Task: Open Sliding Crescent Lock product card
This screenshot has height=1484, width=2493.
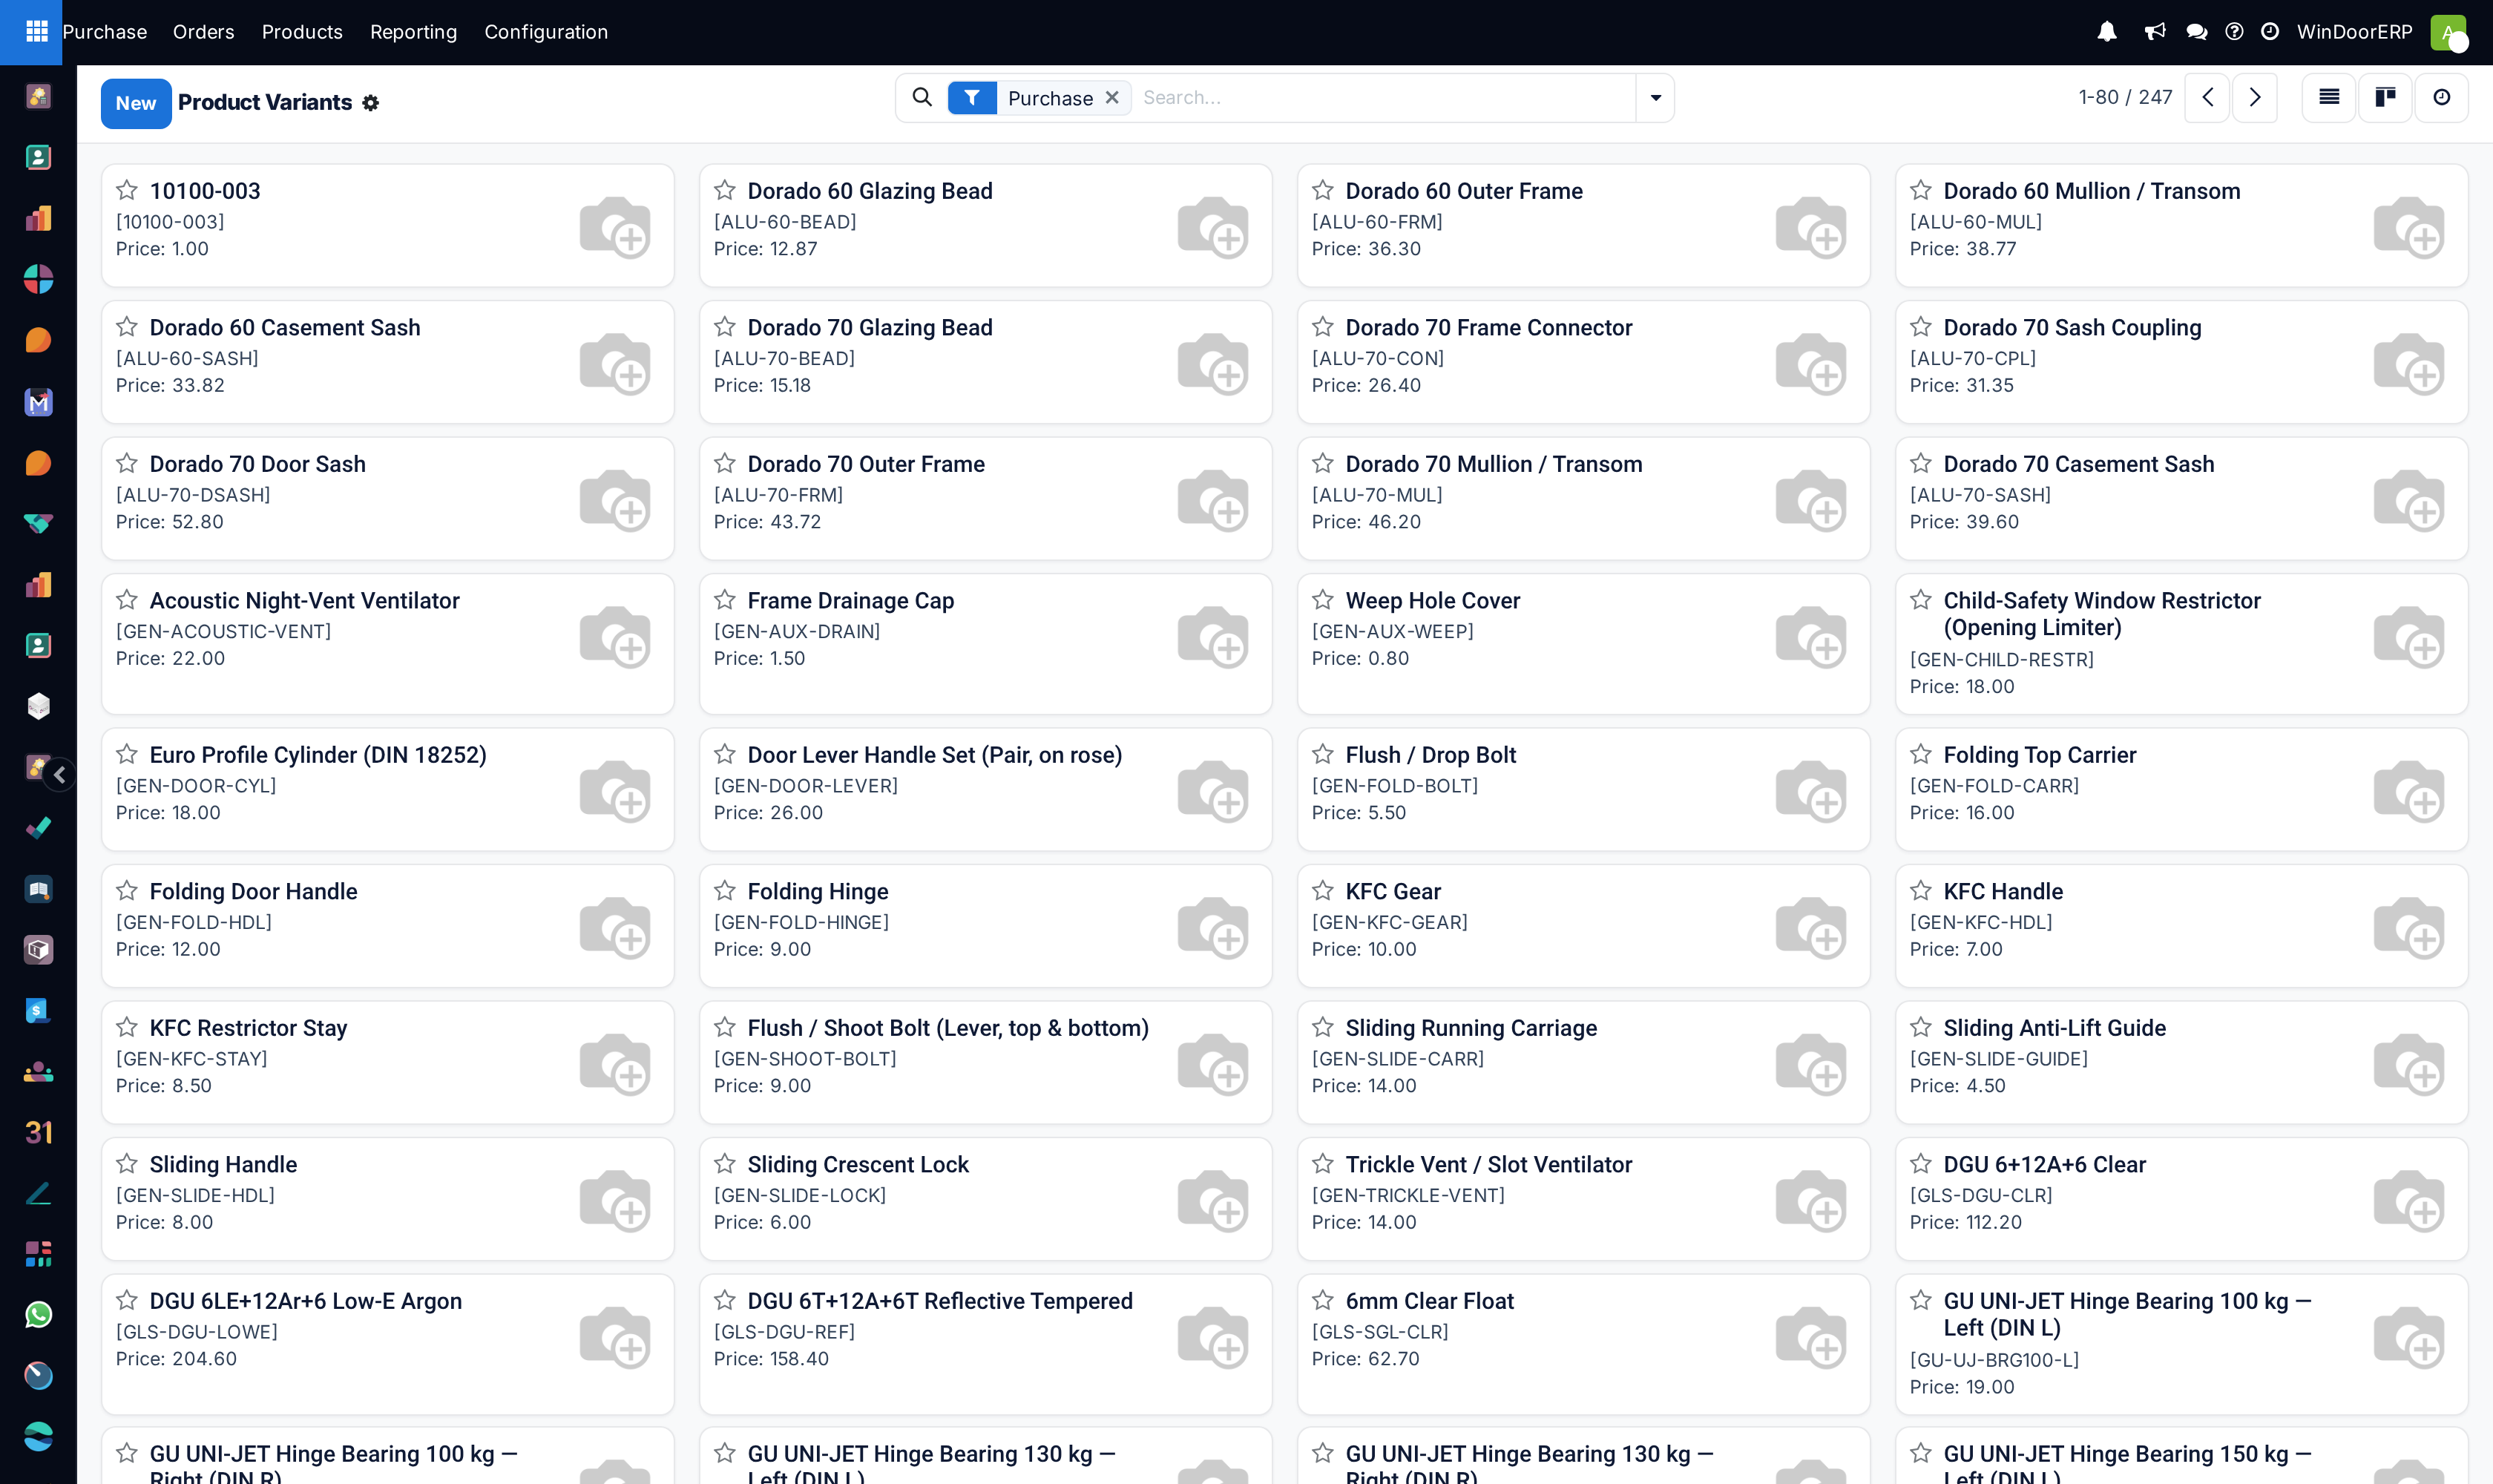Action: [985, 1198]
